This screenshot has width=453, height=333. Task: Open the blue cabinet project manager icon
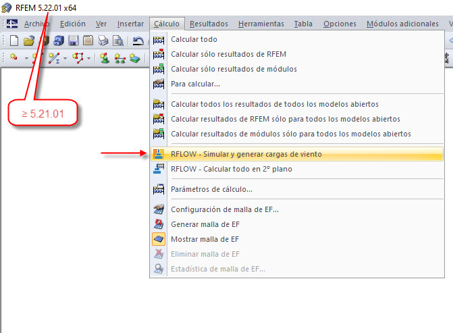(x=59, y=41)
